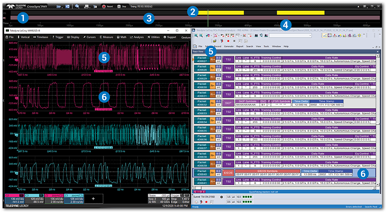
Task: Open Help menu in Protocol Analysis window
Action: coord(286,47)
